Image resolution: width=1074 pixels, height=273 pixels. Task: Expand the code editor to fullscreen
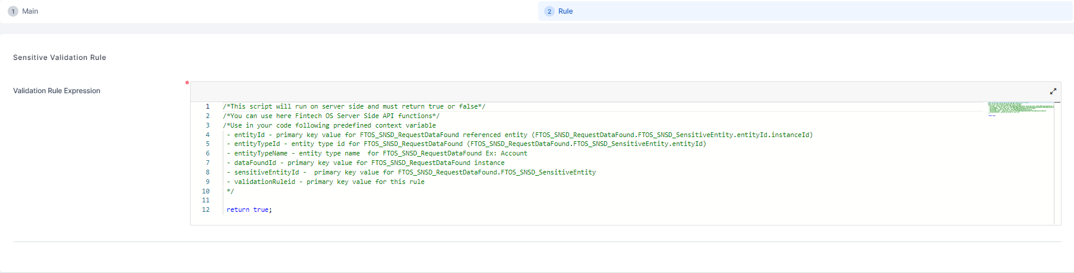1053,91
